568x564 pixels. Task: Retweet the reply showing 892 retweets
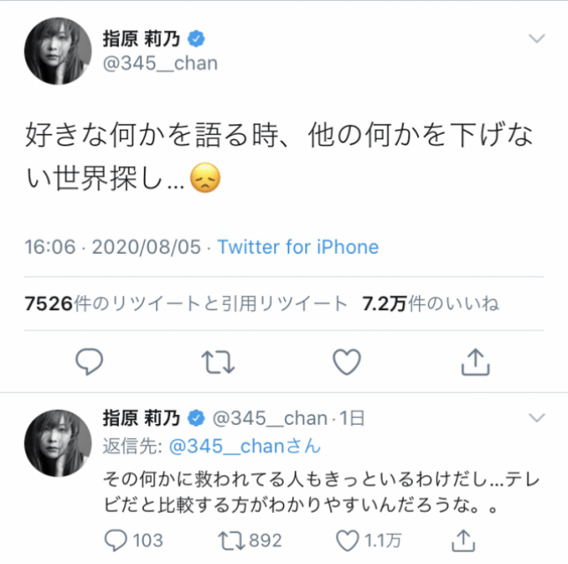tap(250, 540)
